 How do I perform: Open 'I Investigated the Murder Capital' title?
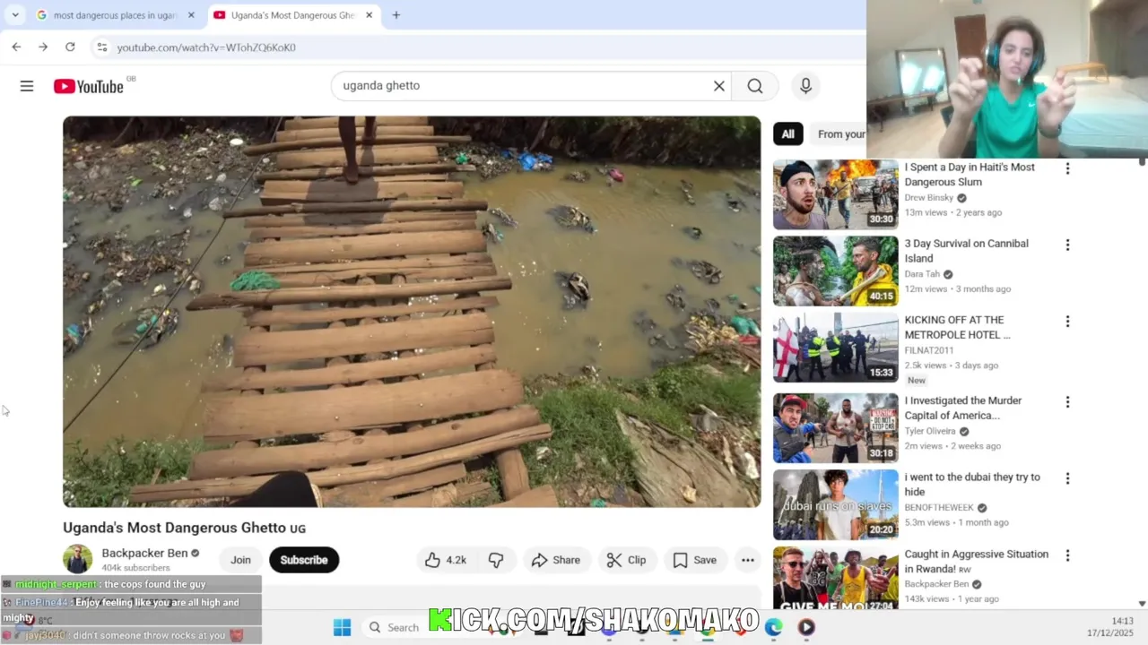point(963,408)
